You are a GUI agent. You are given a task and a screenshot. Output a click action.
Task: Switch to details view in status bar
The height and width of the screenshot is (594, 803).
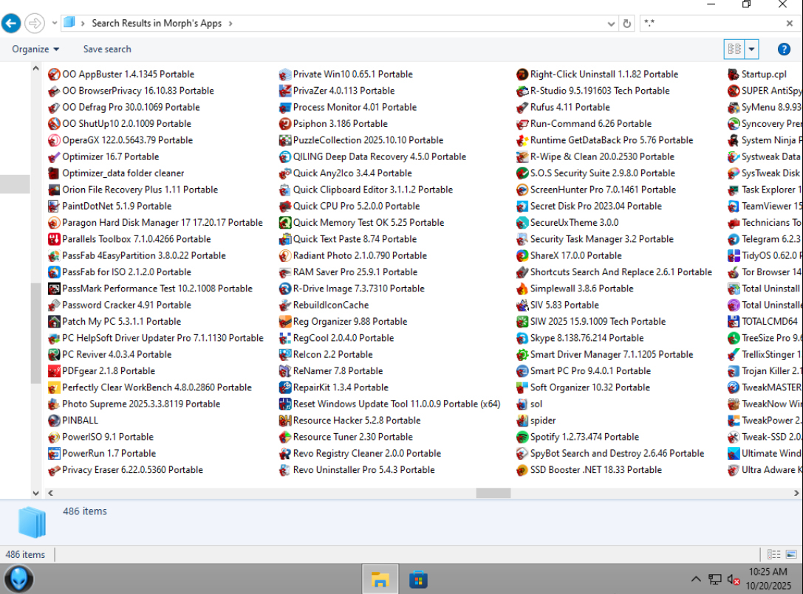click(773, 554)
